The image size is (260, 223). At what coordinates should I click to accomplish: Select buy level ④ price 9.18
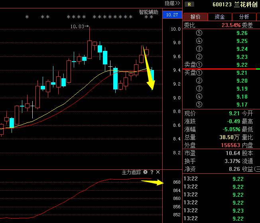click(242, 97)
